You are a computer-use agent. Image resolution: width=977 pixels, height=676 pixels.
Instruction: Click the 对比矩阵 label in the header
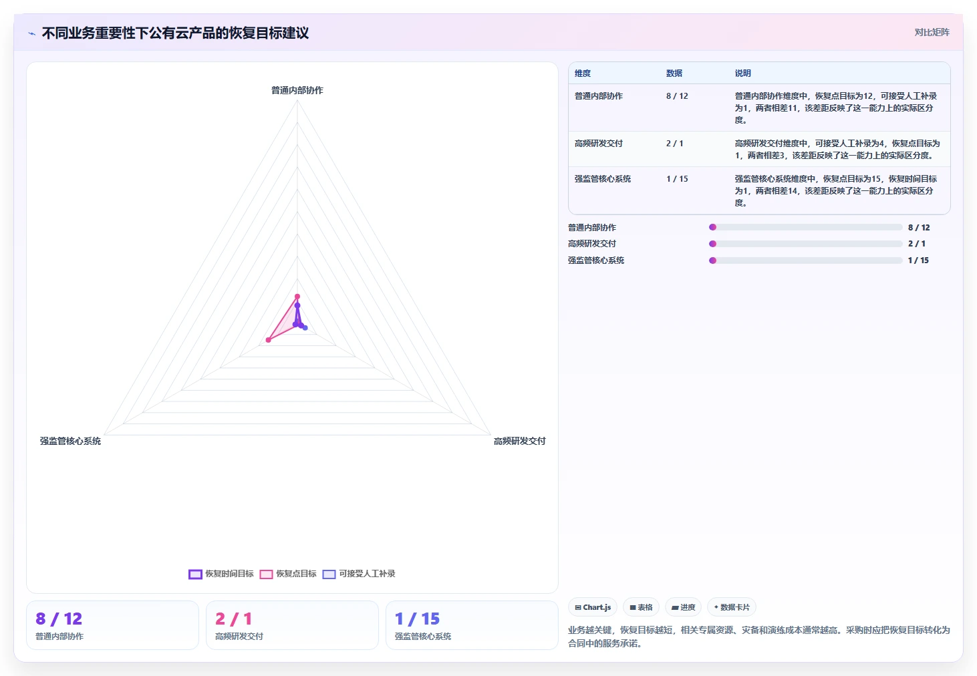[932, 32]
